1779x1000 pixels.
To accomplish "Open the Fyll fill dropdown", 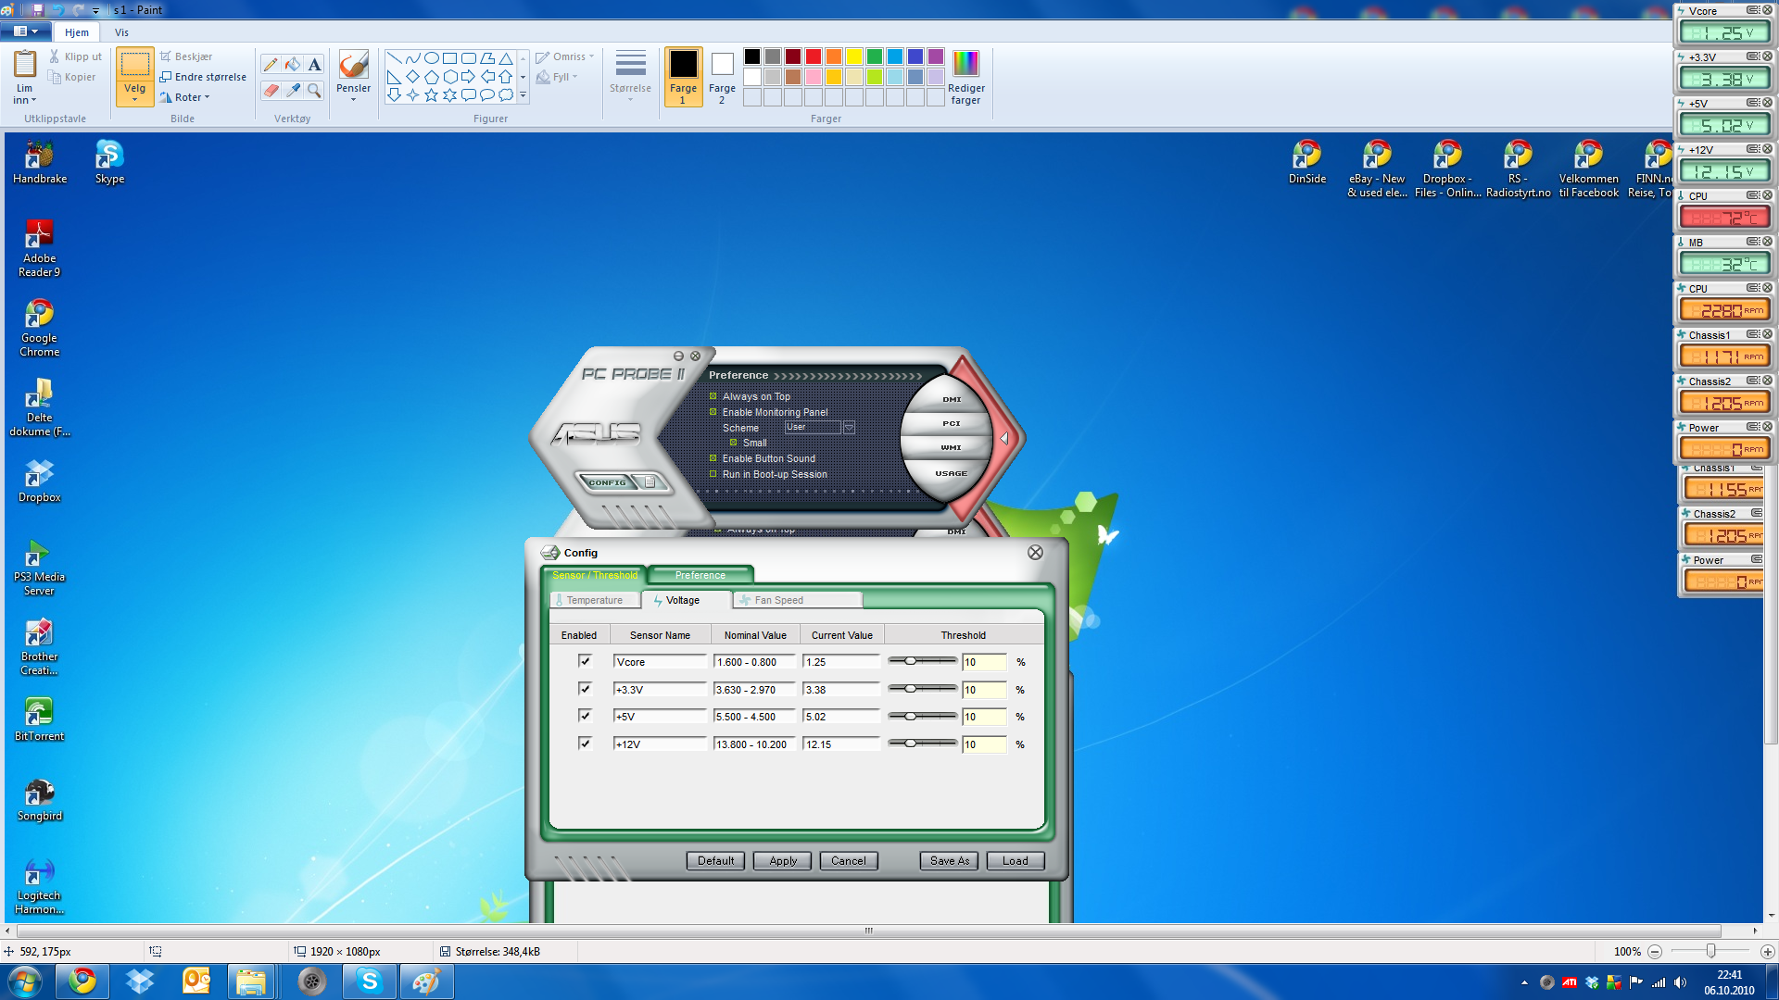I will click(x=557, y=77).
